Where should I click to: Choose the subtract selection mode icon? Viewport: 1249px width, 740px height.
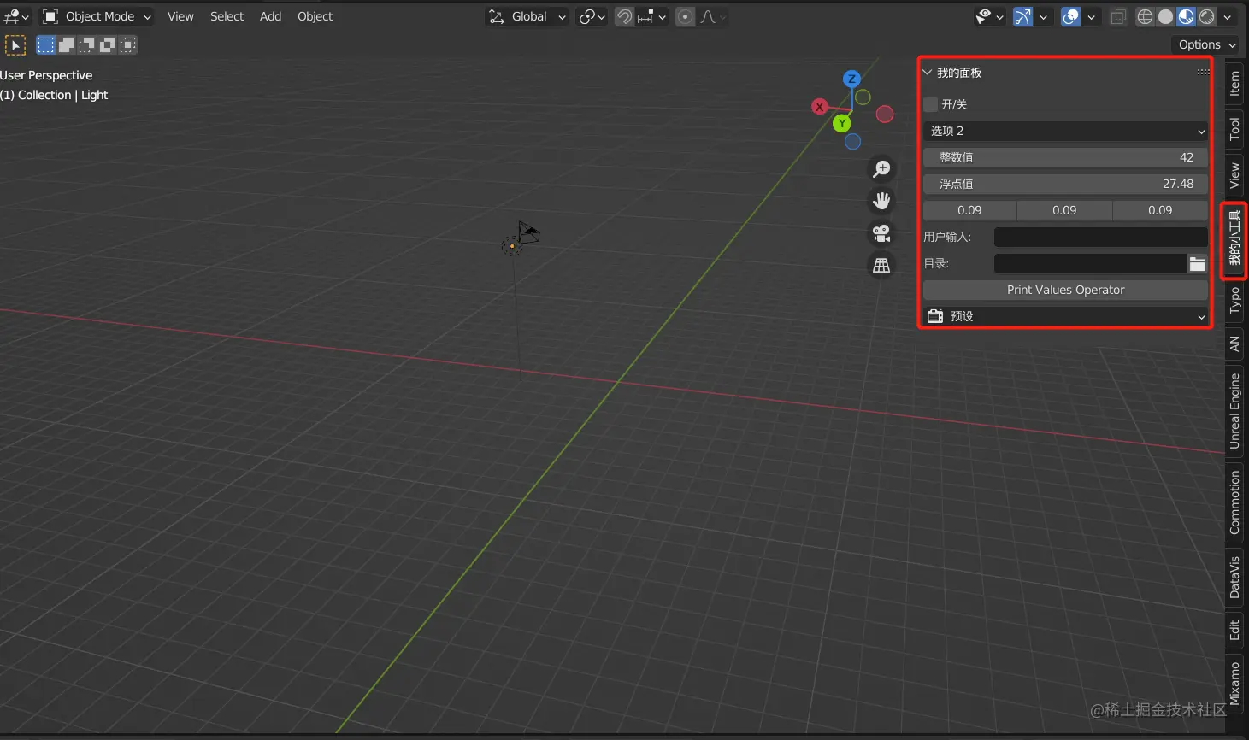coord(87,44)
